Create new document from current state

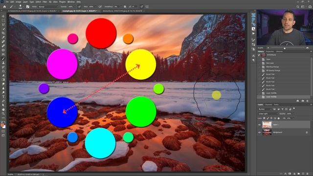[298, 101]
